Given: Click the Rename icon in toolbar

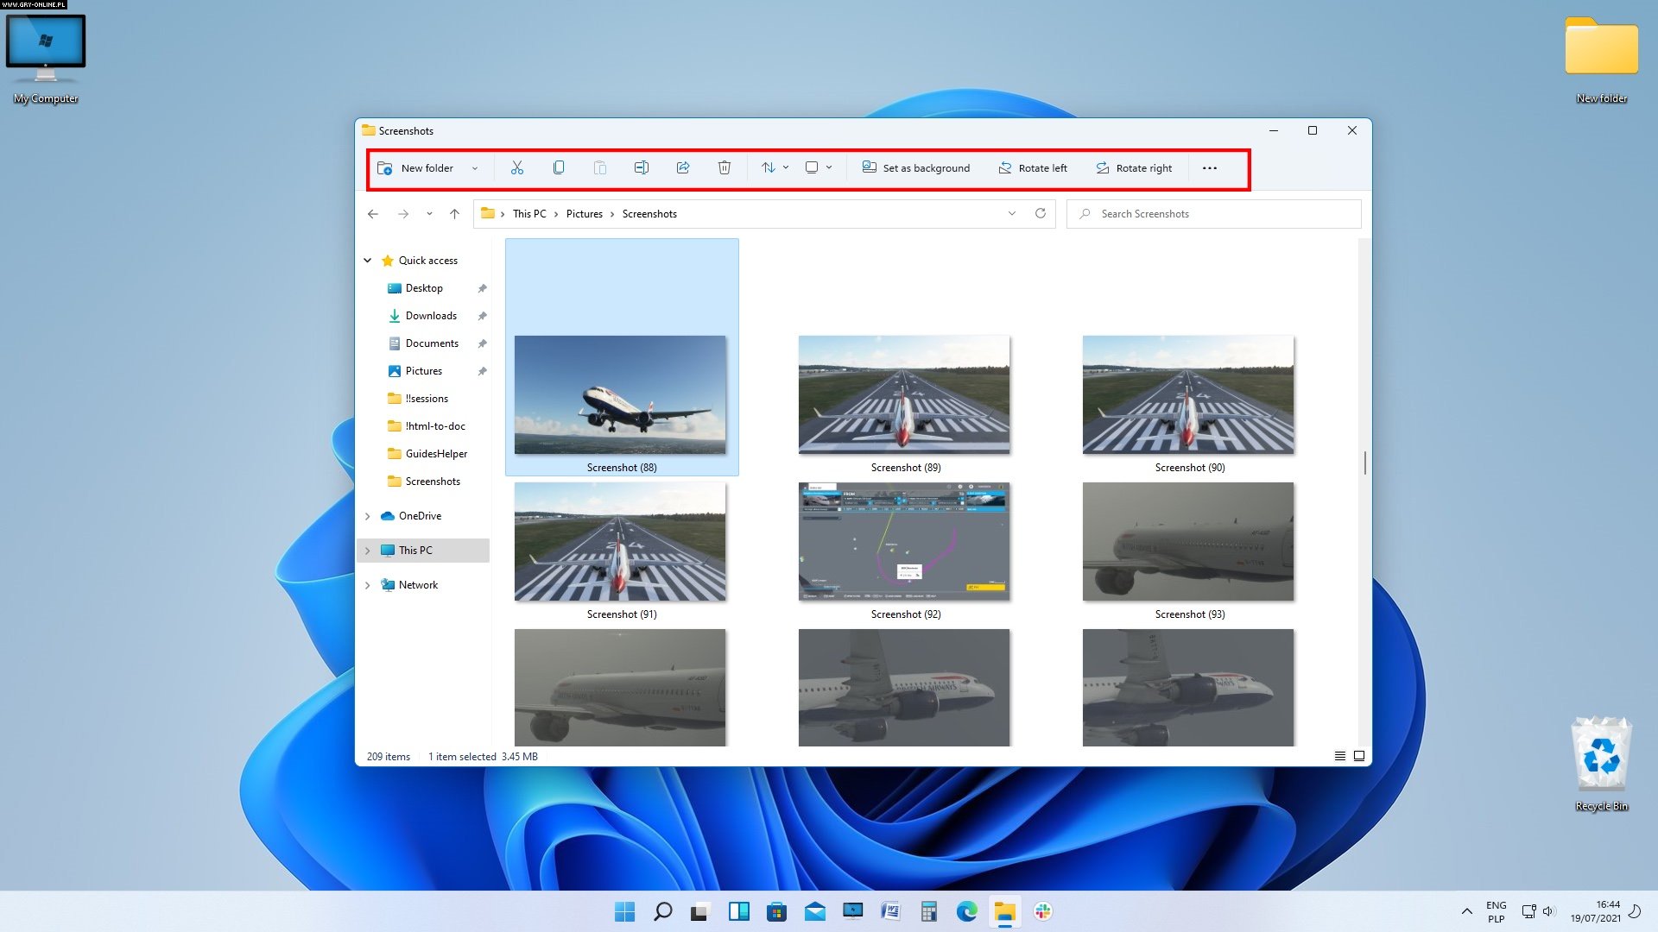Looking at the screenshot, I should pos(641,167).
